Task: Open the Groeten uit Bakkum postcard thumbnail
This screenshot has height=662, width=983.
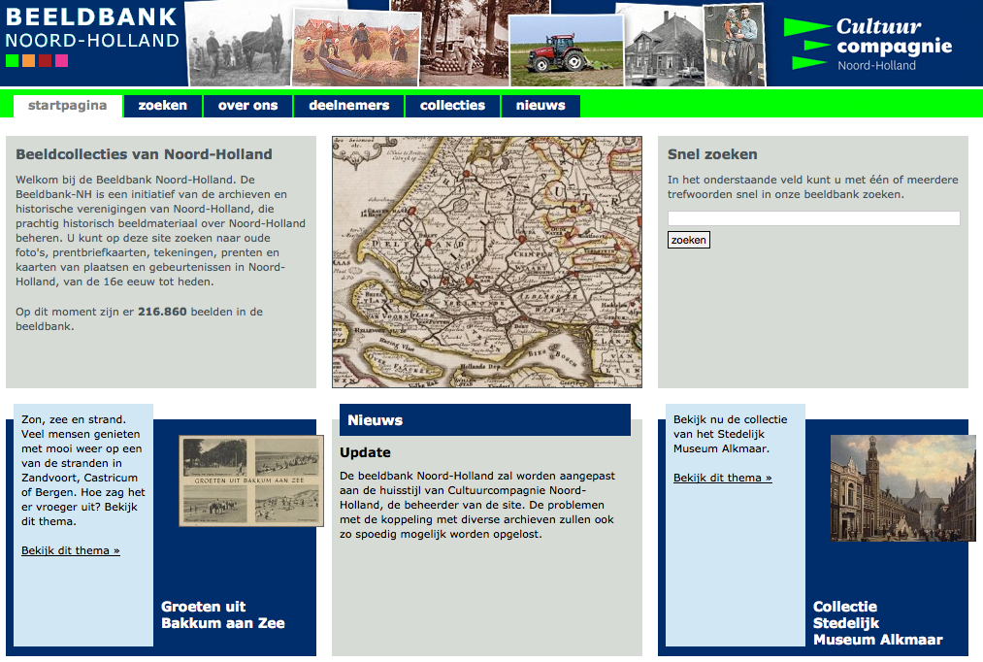Action: click(251, 480)
